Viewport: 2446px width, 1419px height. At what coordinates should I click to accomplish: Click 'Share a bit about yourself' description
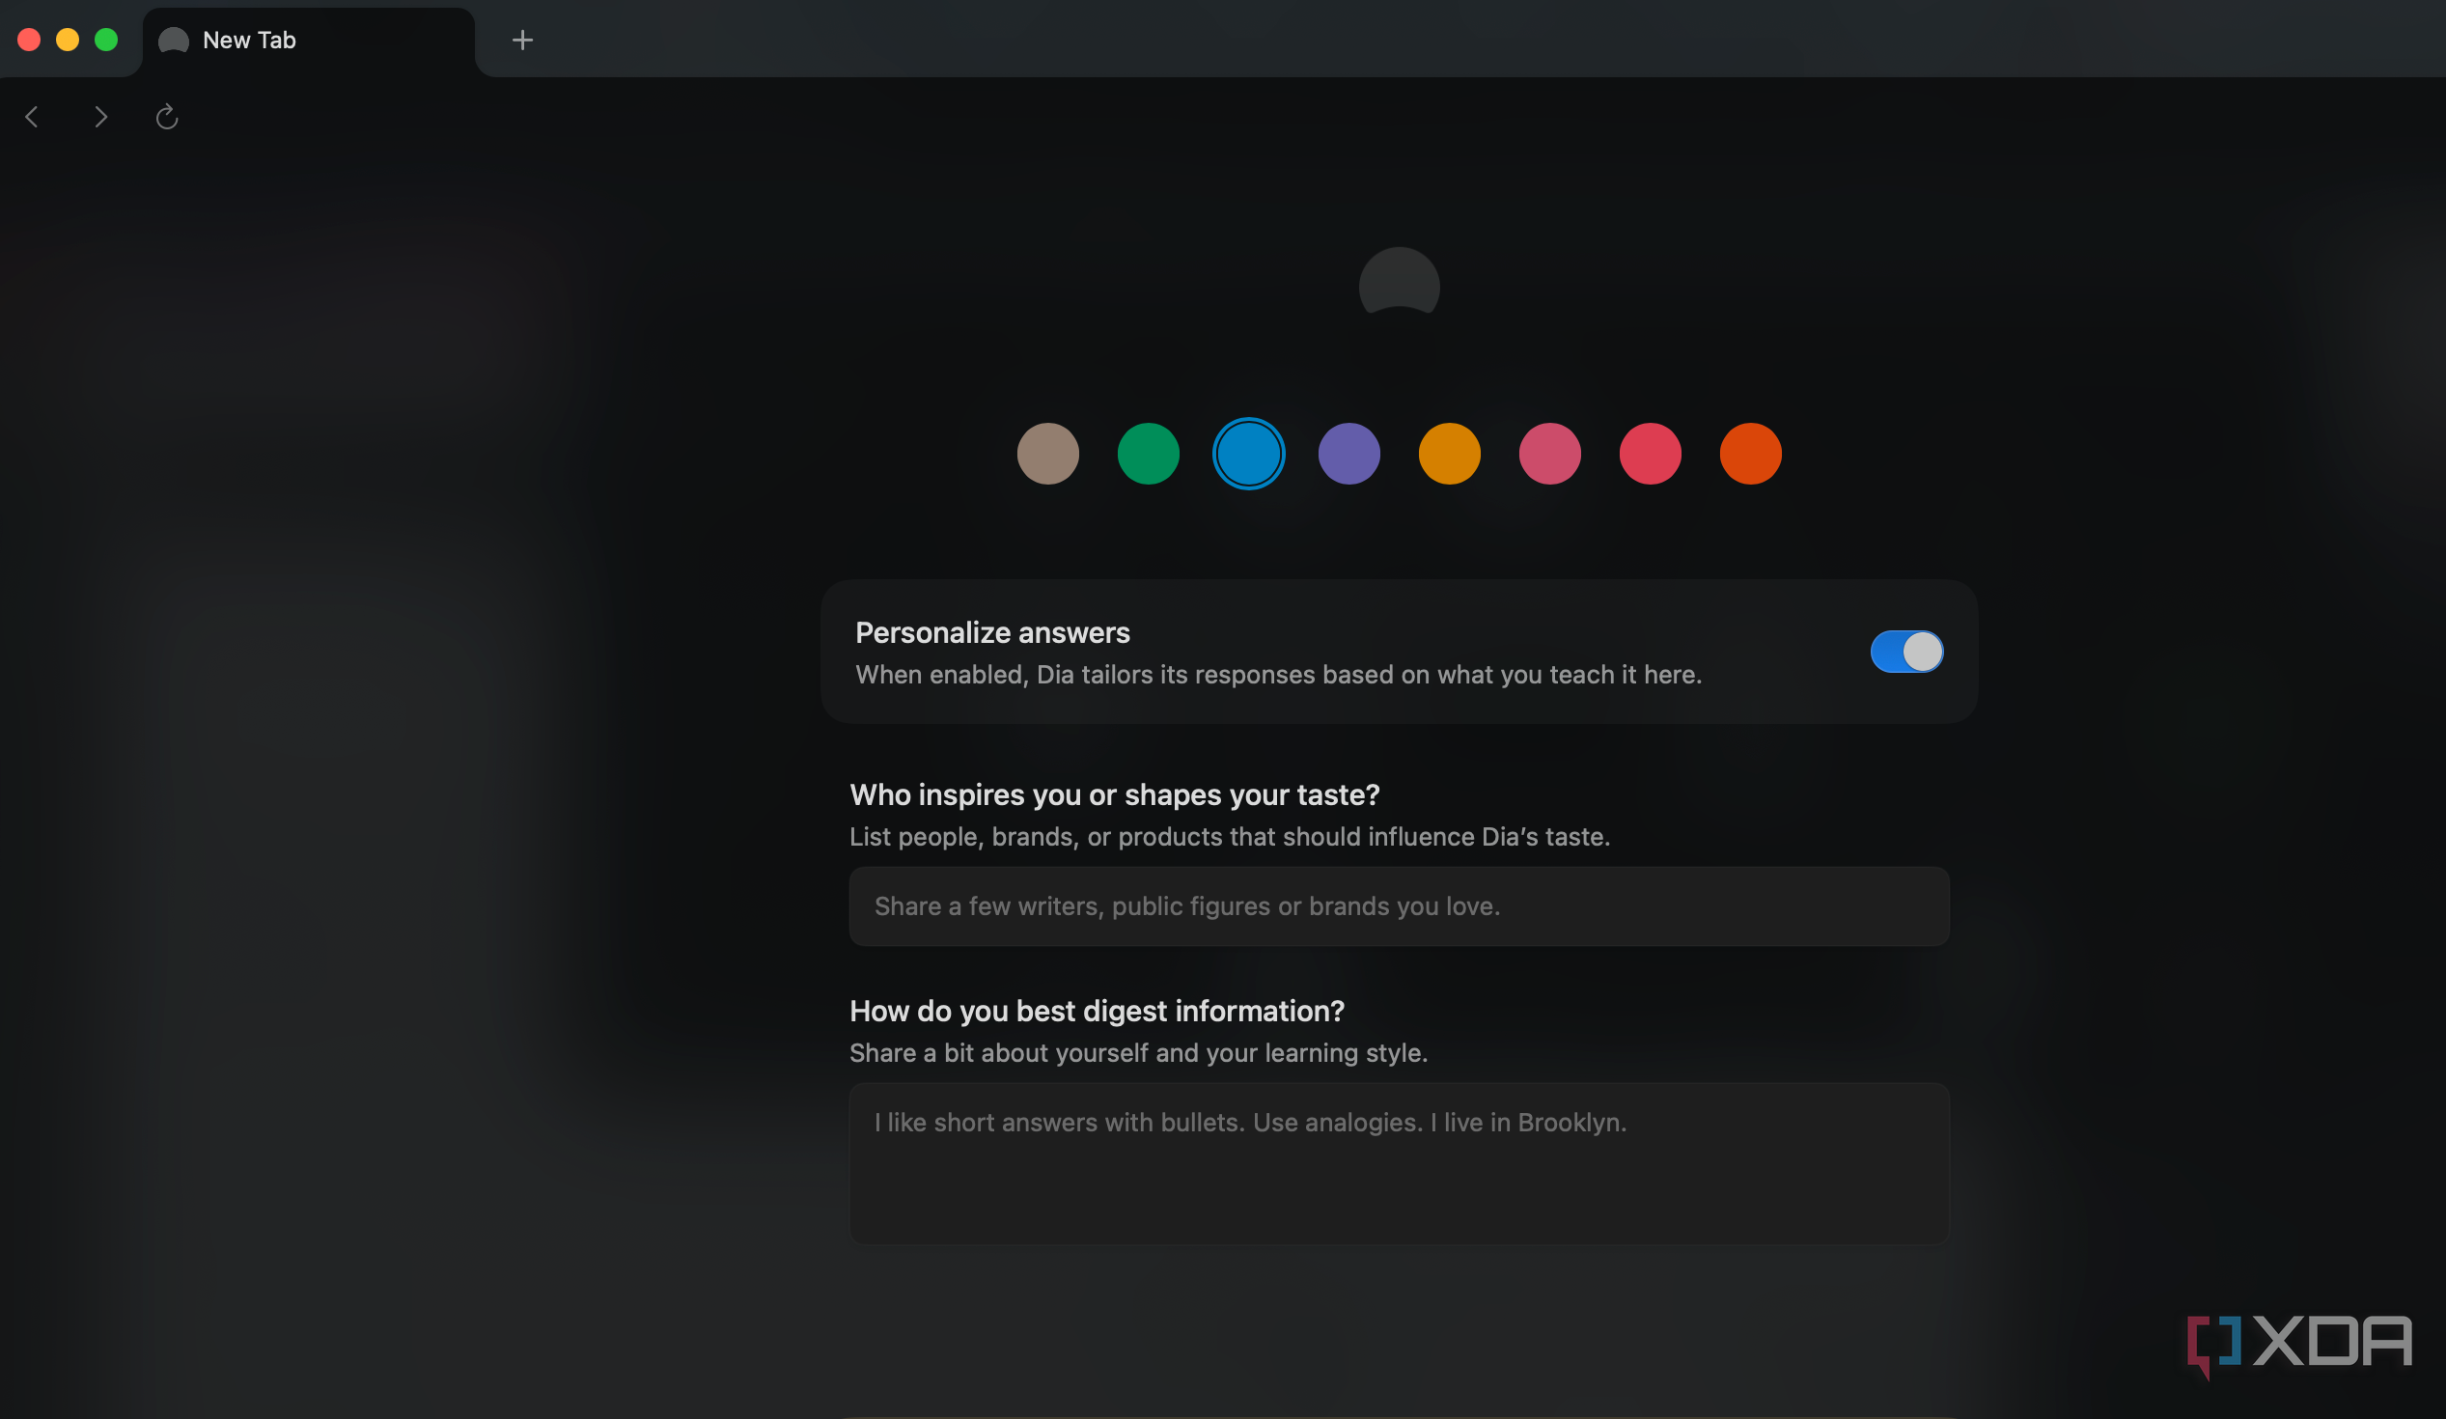(x=1139, y=1053)
